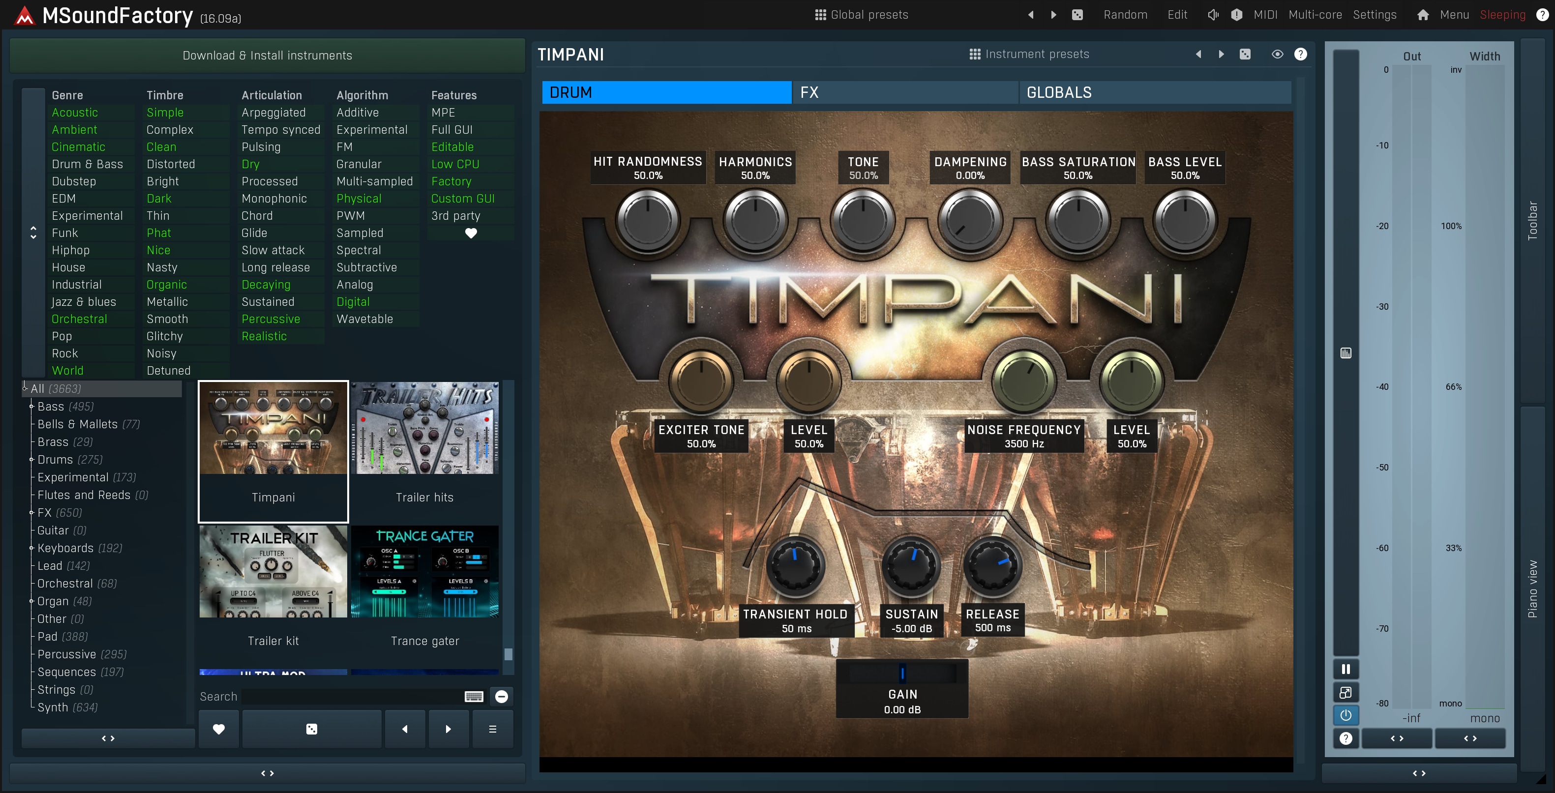The image size is (1555, 793).
Task: Pause the output meter
Action: coord(1346,669)
